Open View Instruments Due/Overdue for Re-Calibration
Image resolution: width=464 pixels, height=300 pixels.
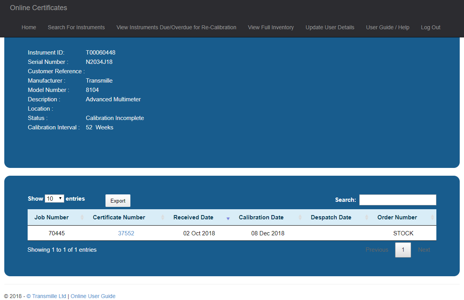tap(176, 27)
